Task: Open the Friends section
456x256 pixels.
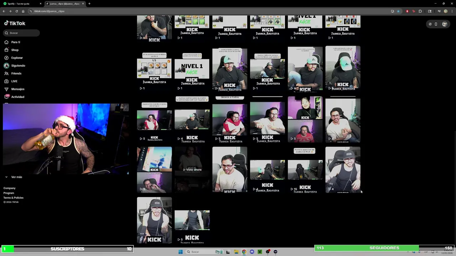Action: coord(16,73)
